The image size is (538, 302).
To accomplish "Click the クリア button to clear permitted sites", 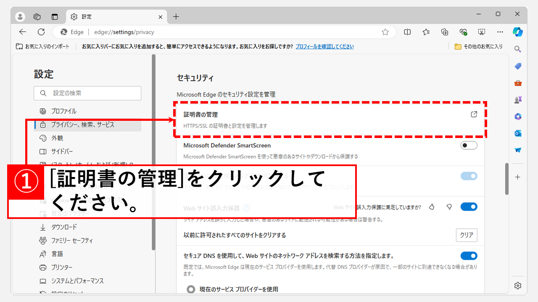I will click(466, 235).
